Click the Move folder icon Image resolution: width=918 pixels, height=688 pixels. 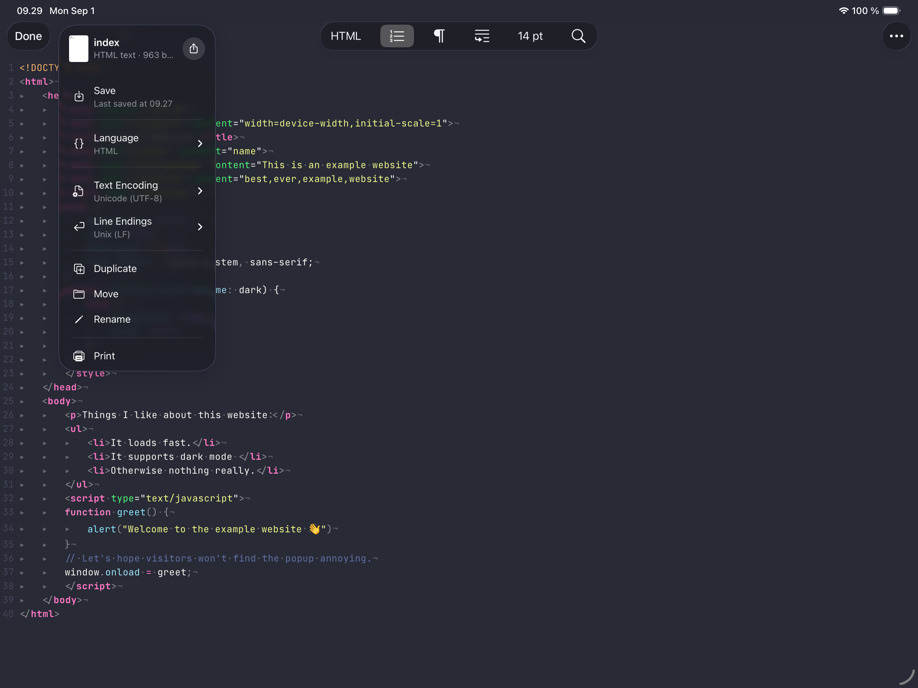(x=79, y=294)
